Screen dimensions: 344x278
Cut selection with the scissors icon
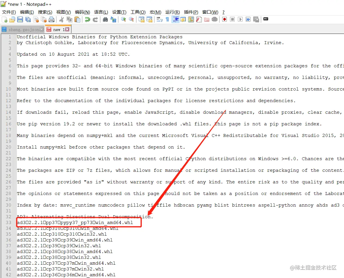point(62,19)
